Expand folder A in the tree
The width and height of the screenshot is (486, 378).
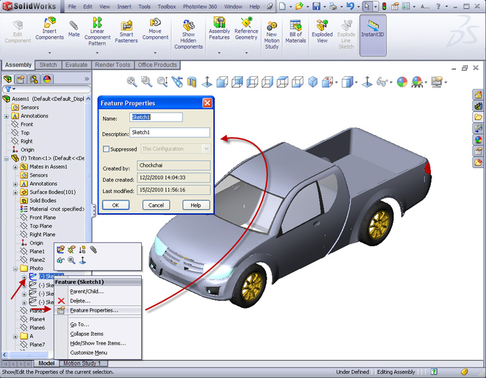click(x=15, y=337)
